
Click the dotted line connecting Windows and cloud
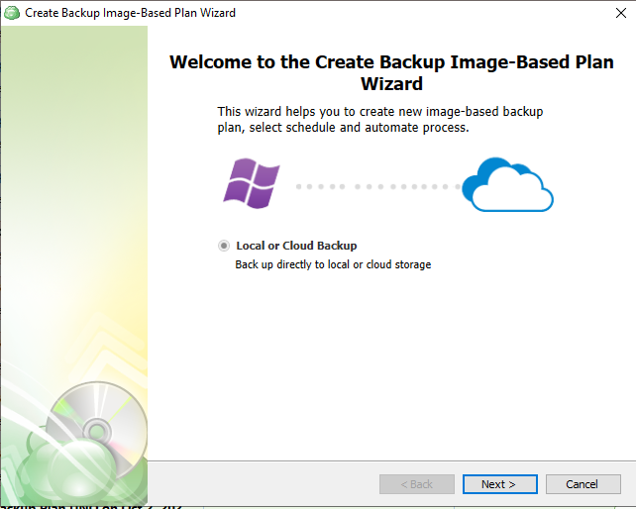tap(374, 186)
